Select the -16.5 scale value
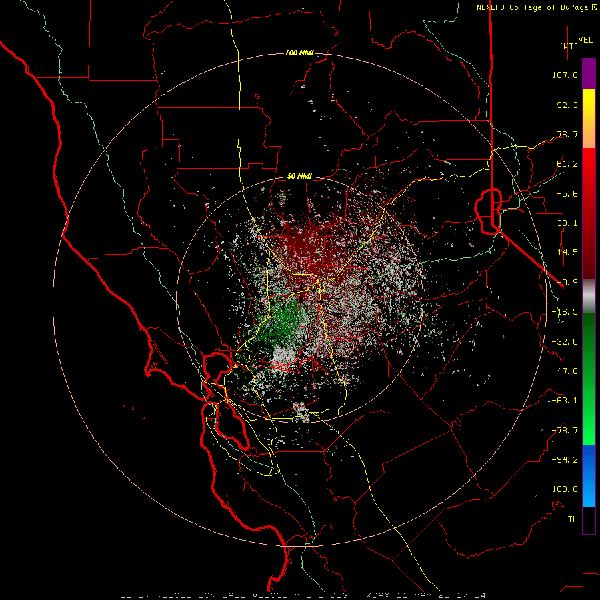This screenshot has height=600, width=600. click(565, 312)
